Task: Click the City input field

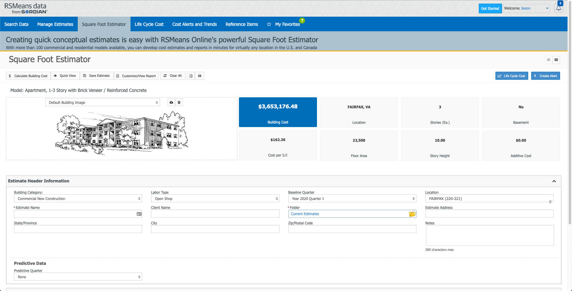Action: pos(215,229)
